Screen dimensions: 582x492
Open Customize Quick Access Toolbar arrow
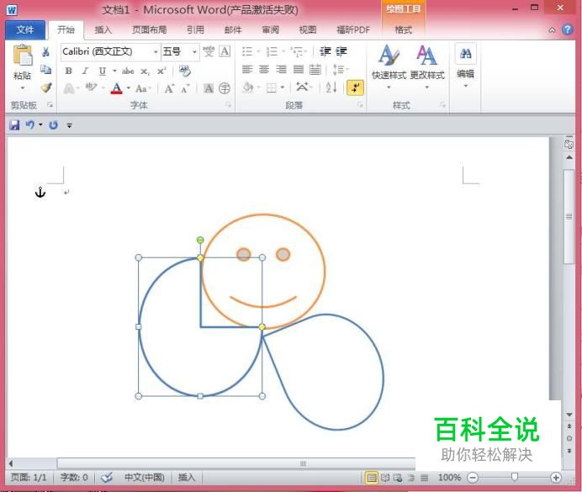[x=69, y=125]
